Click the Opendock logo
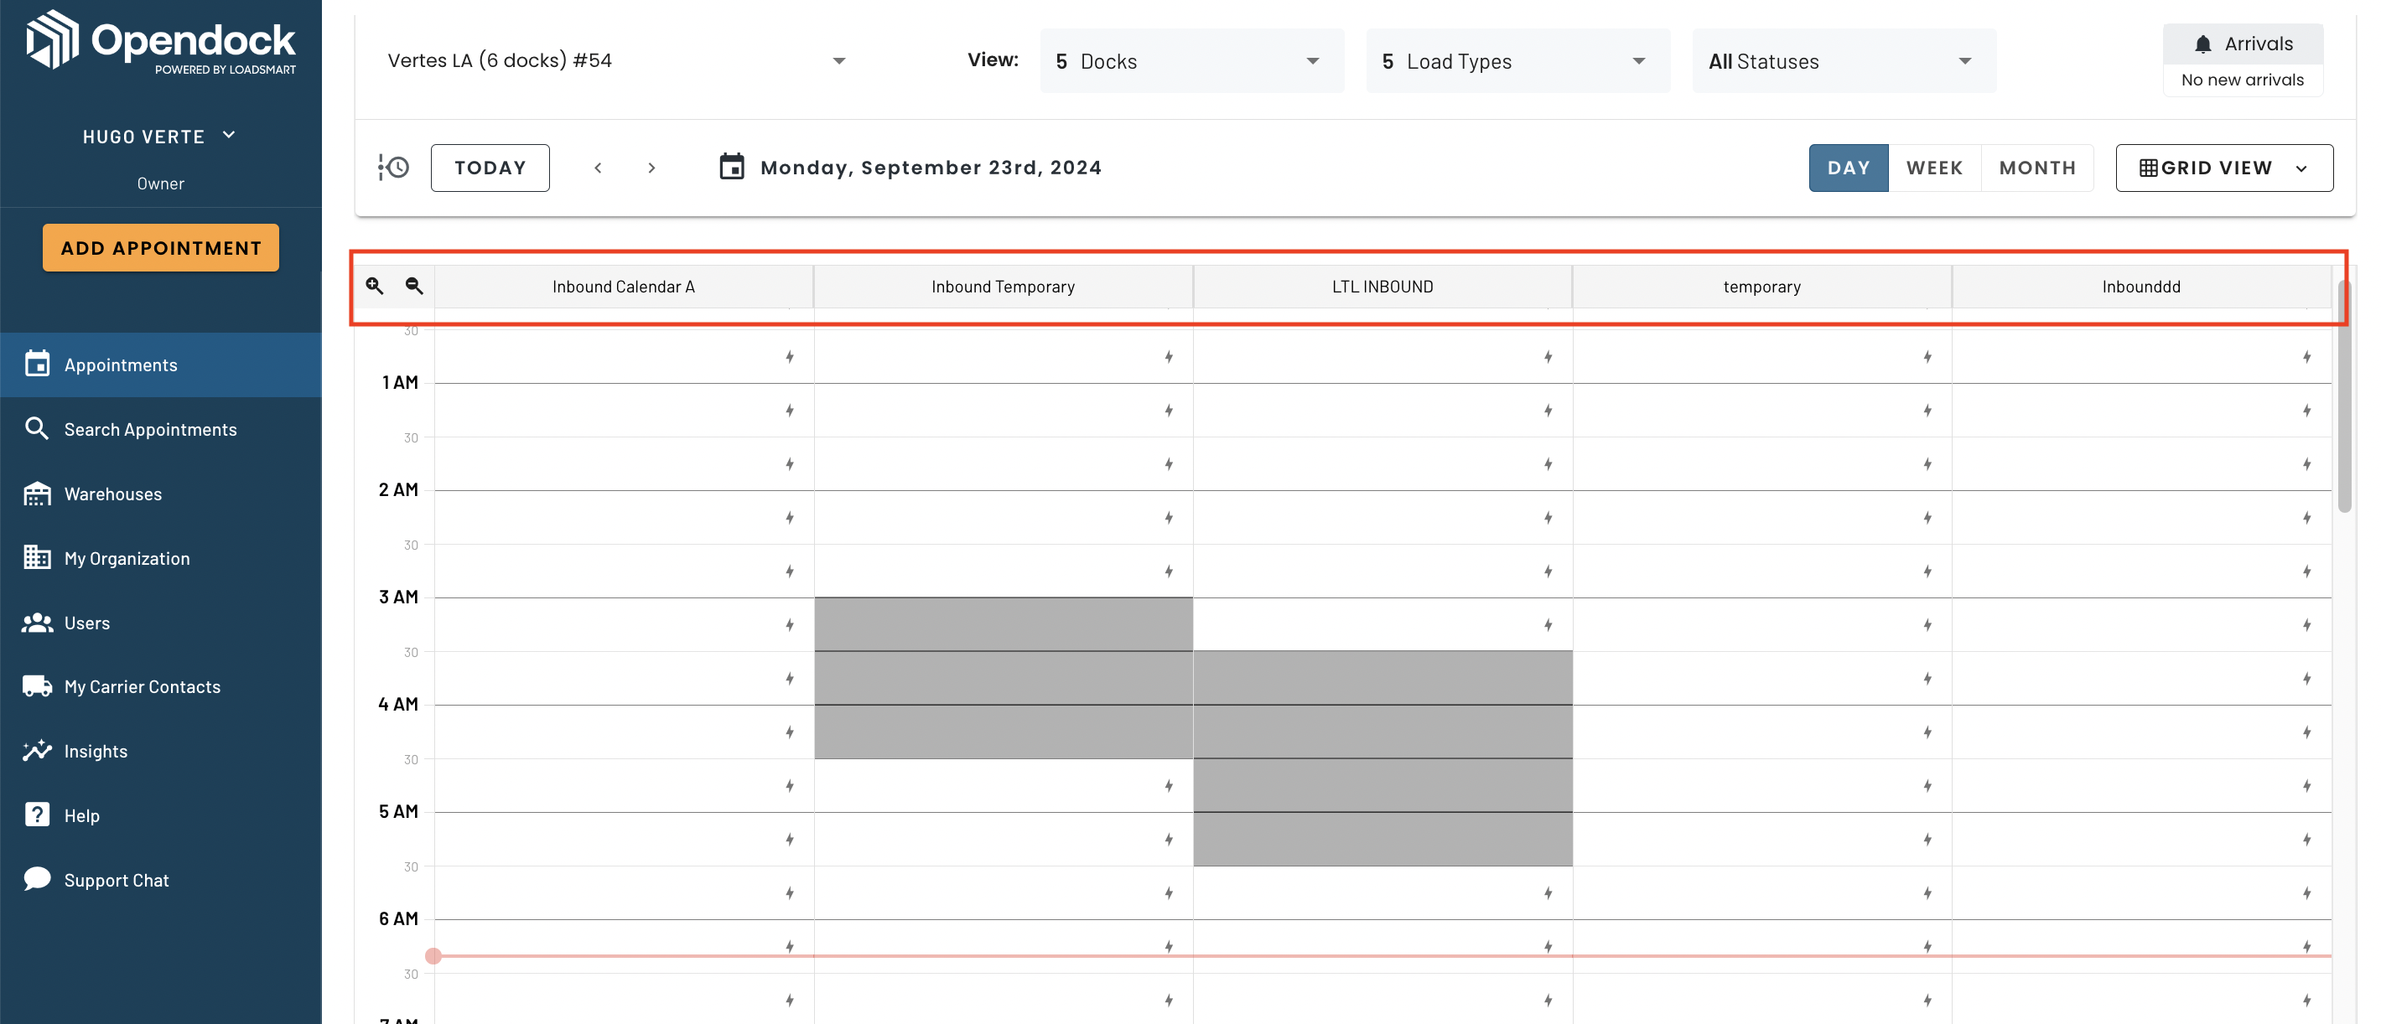This screenshot has height=1024, width=2381. 161,41
